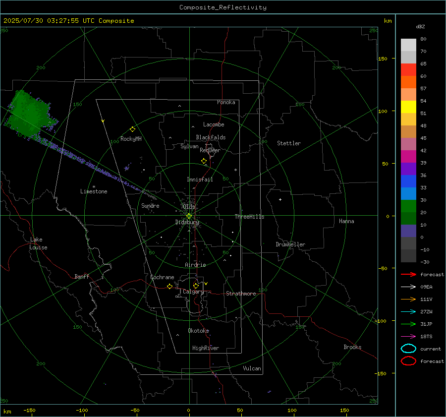
Task: Click the RedDeer city label
Action: (x=210, y=150)
